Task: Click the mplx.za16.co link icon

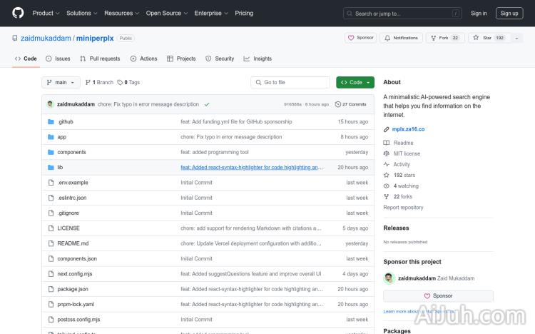Action: (387, 129)
